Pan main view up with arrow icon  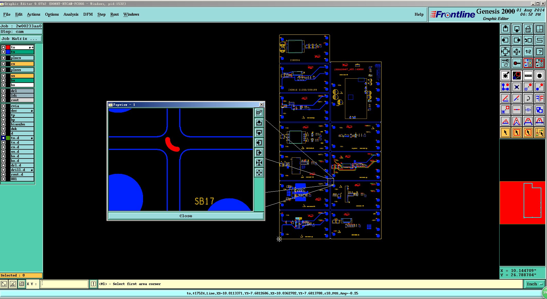point(505,29)
